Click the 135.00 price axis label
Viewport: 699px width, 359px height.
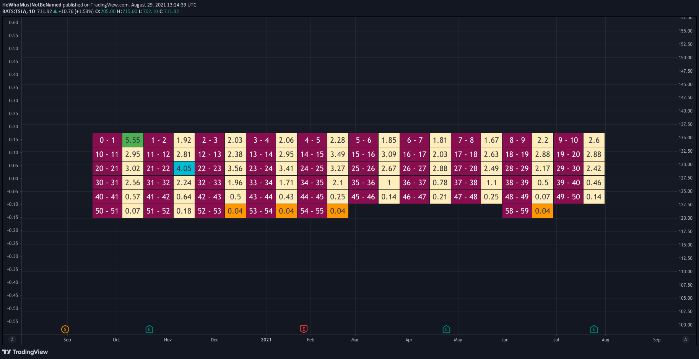click(x=686, y=138)
